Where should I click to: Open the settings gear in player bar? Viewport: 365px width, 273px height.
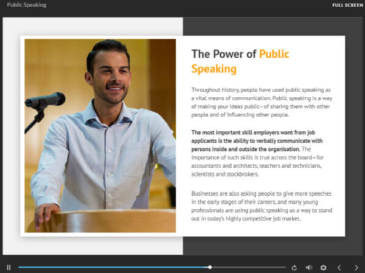pos(324,268)
